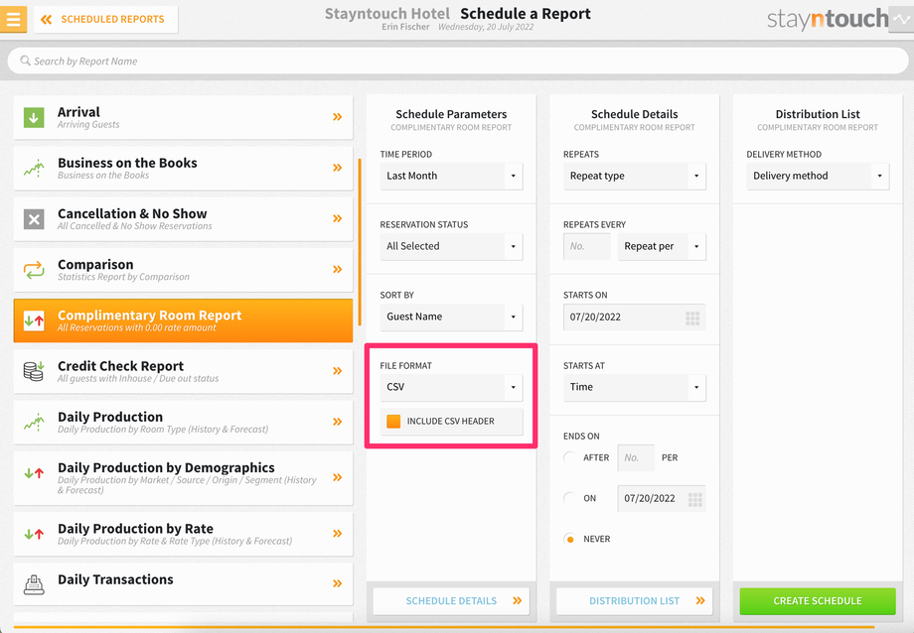Open the Starts At Time dropdown
The image size is (914, 633).
click(x=634, y=387)
